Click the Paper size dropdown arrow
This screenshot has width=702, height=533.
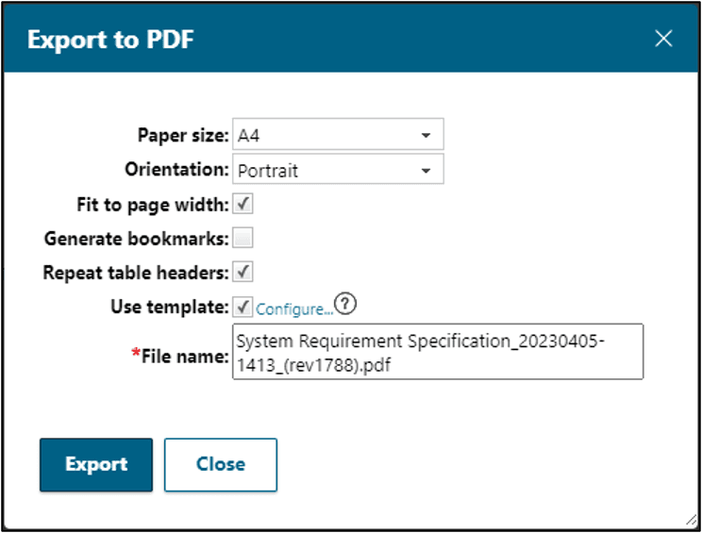426,136
